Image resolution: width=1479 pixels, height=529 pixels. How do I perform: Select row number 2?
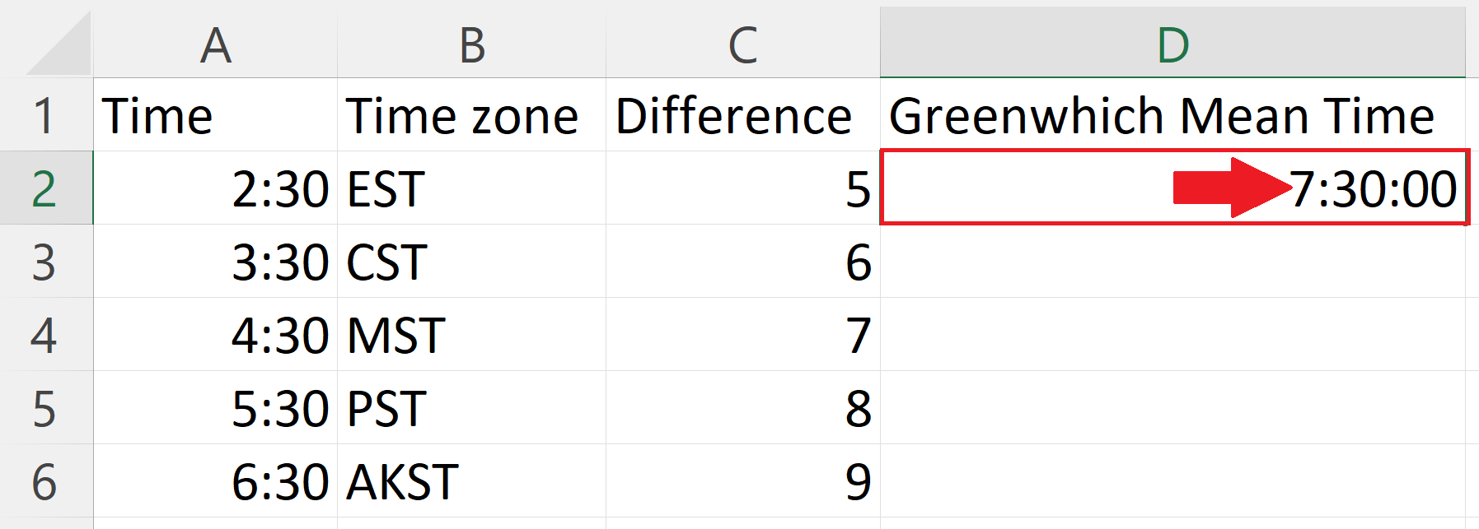point(45,189)
